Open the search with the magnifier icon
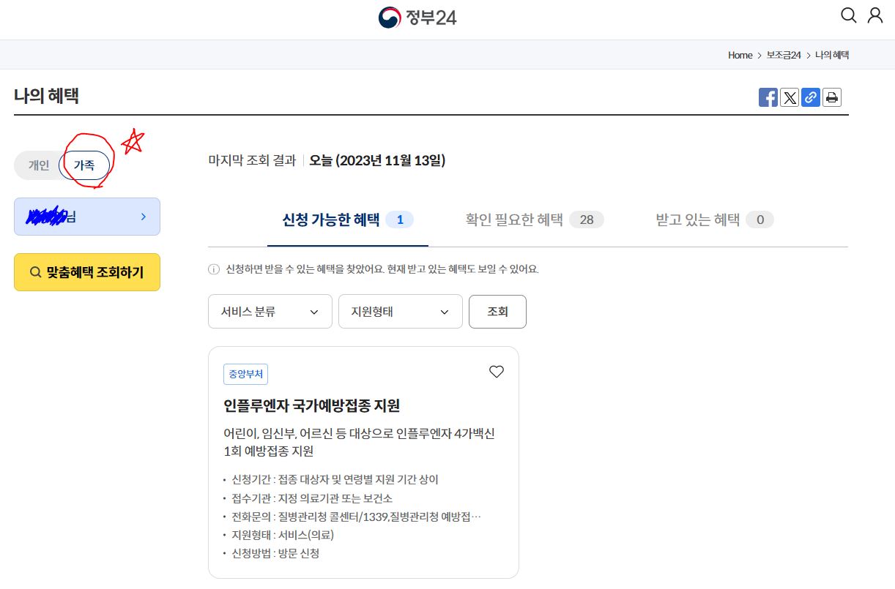The image size is (895, 589). pyautogui.click(x=848, y=15)
